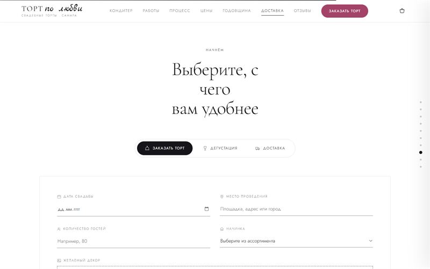Viewport: 430px width, 269px height.
Task: Select the Доставка navigation item
Action: (273, 11)
